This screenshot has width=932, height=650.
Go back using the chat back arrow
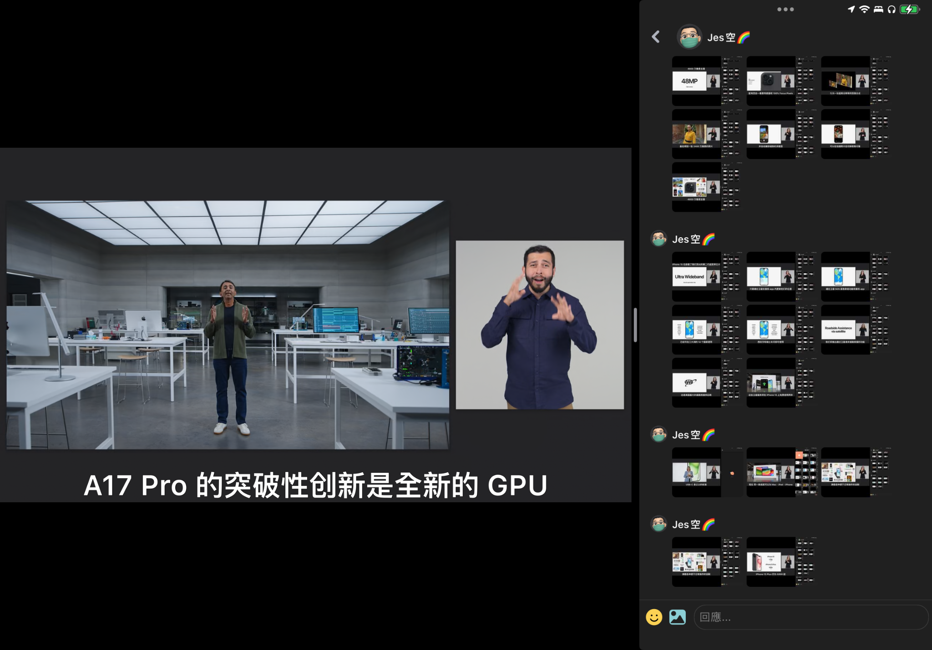point(656,37)
